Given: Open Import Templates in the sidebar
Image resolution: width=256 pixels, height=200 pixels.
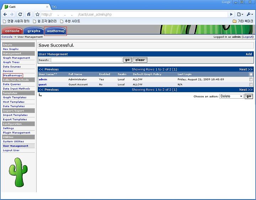Looking at the screenshot, I should tap(15, 115).
